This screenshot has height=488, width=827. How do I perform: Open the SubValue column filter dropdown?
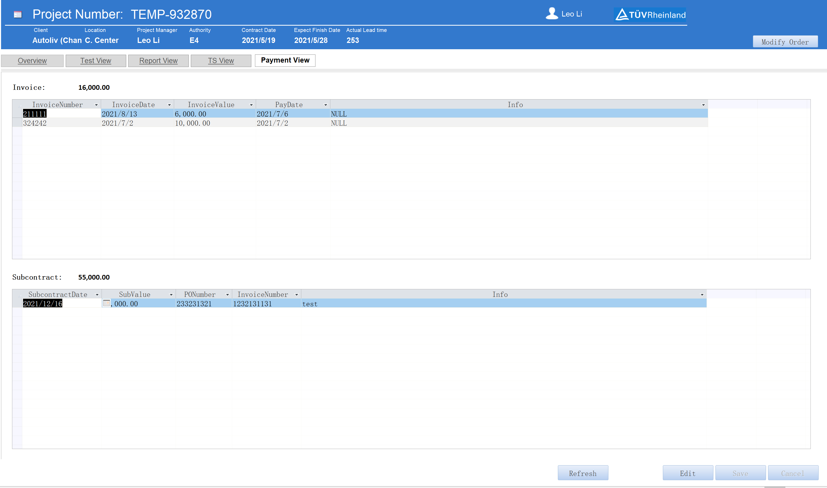(x=171, y=295)
